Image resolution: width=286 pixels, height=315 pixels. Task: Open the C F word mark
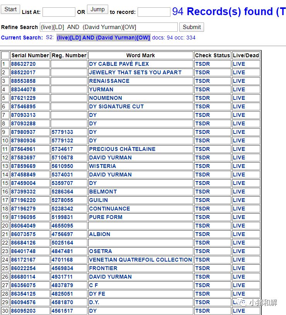94,285
